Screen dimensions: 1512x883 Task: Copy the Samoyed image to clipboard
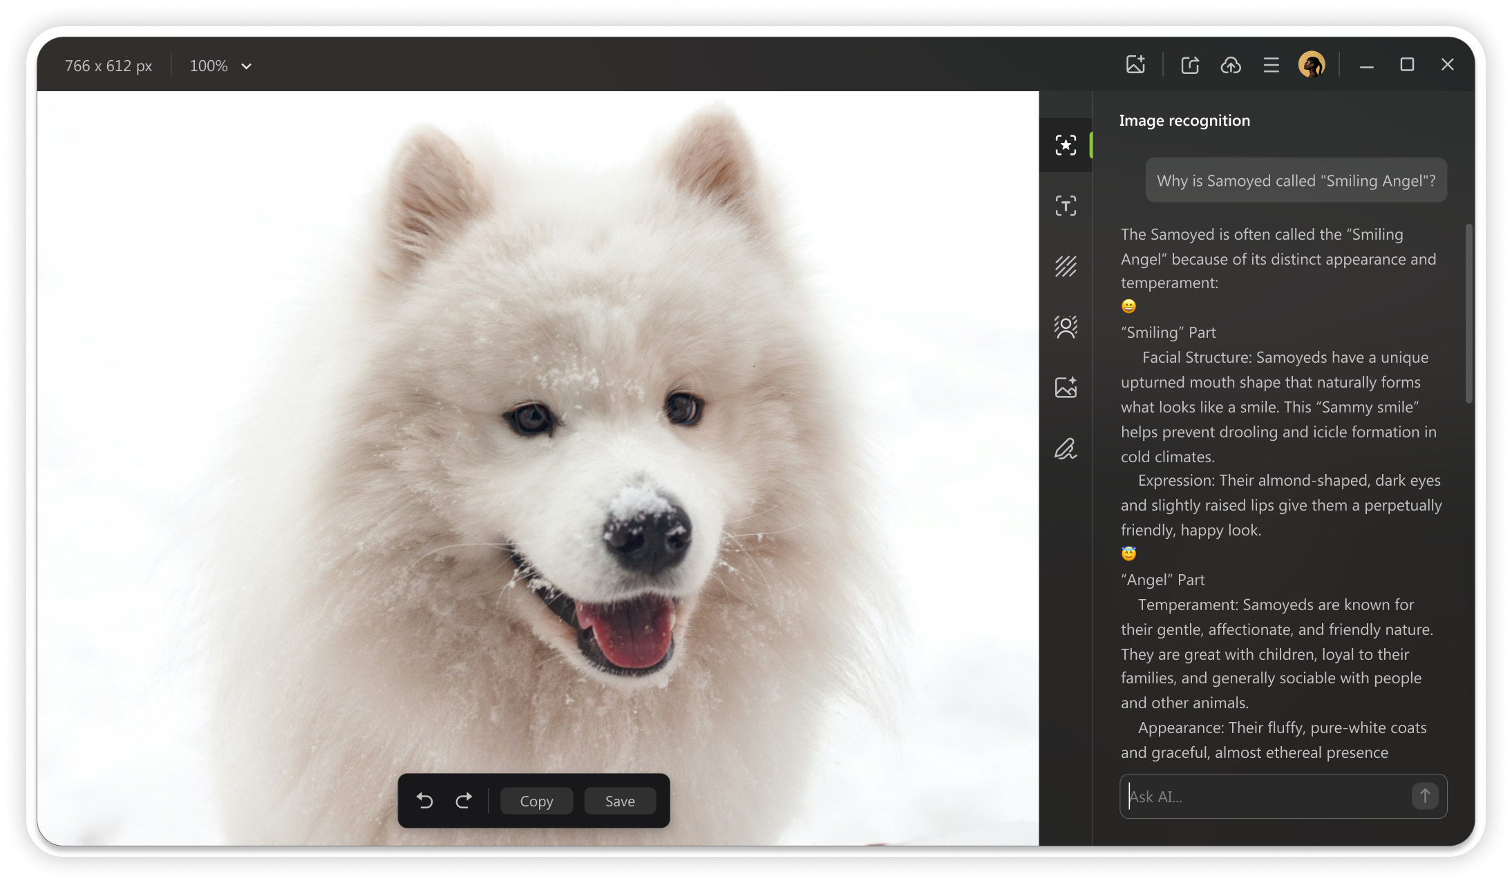536,801
